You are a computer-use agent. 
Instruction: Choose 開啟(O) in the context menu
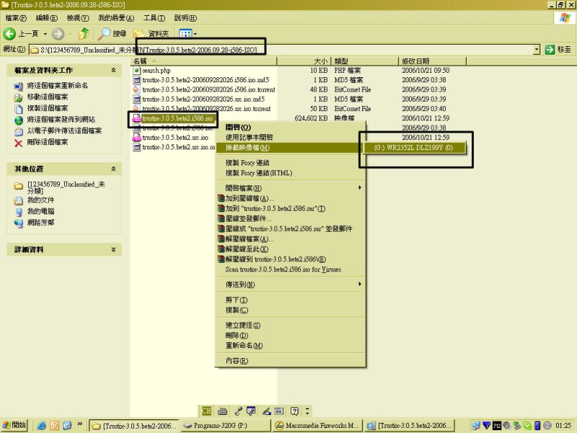point(290,127)
